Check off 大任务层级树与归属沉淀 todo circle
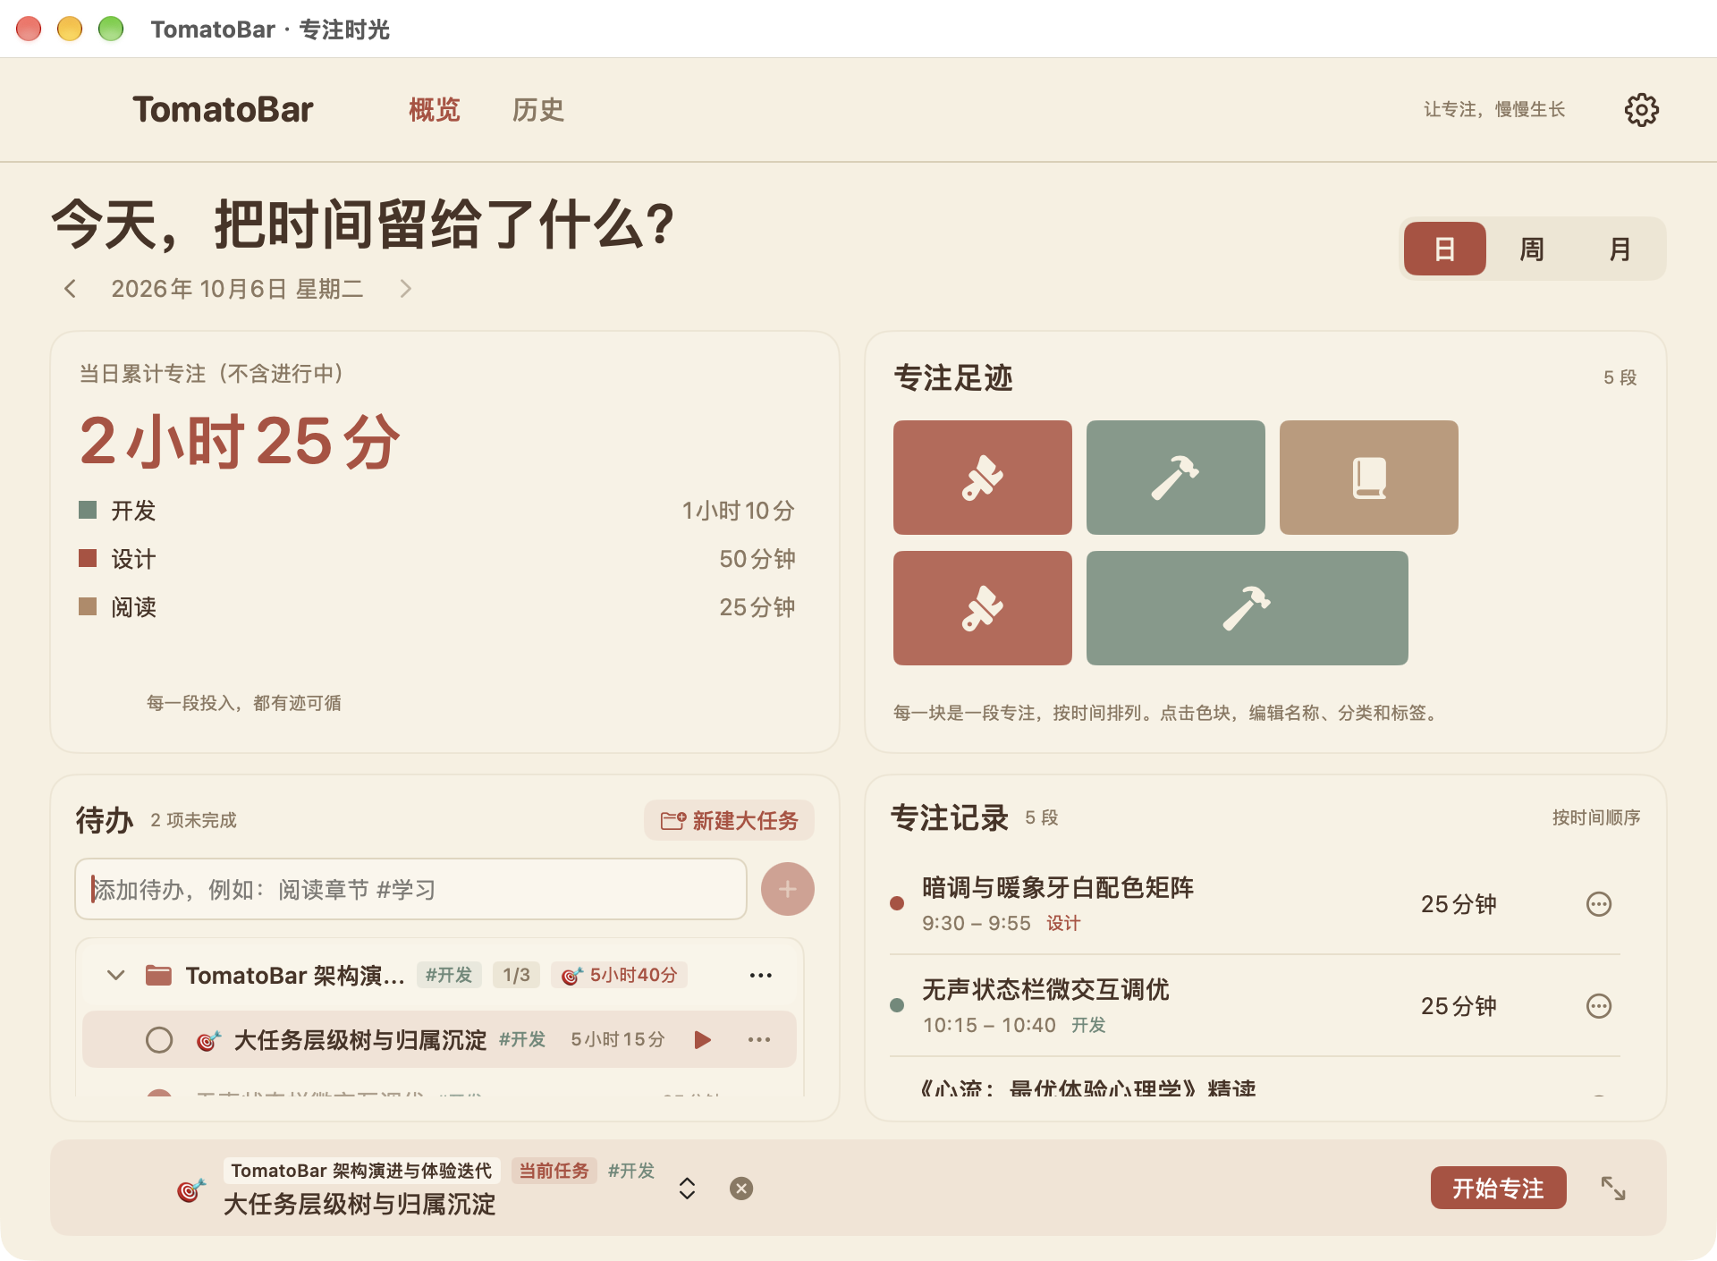This screenshot has height=1261, width=1717. [159, 1039]
